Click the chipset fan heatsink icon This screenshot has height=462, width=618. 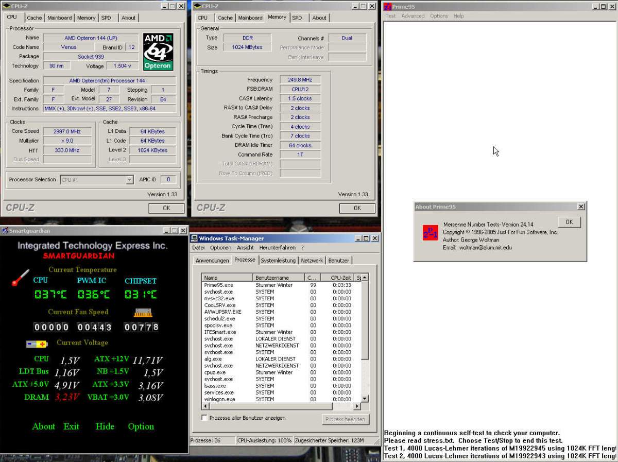point(143,313)
